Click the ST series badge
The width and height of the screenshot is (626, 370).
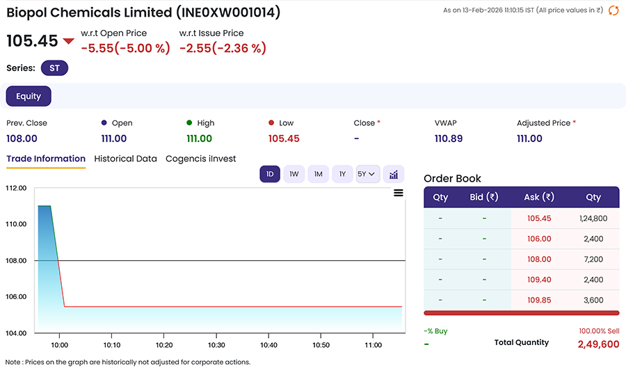[54, 68]
